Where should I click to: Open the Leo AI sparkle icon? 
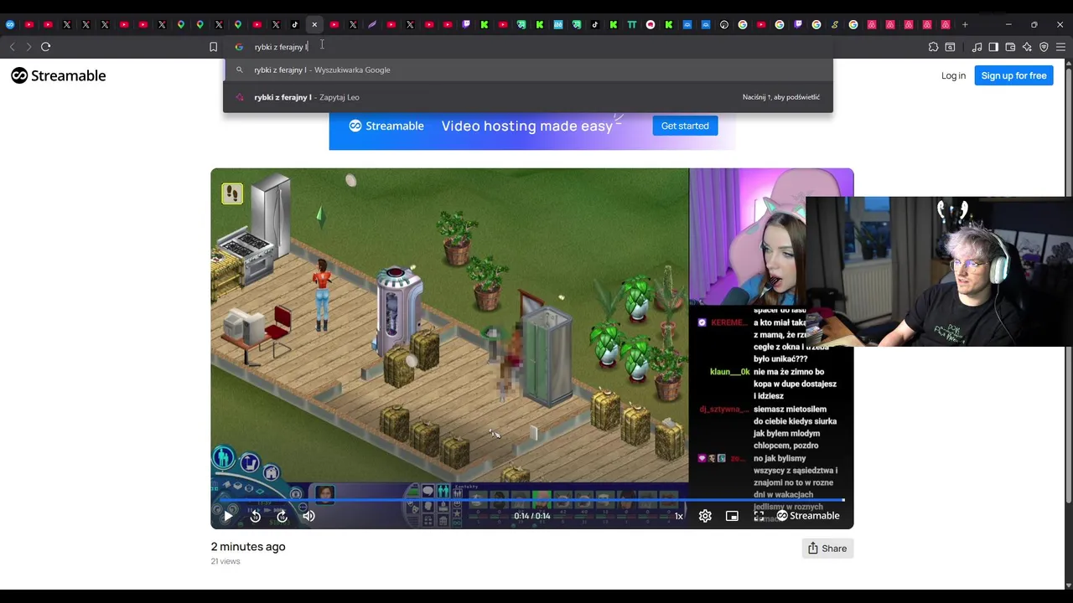point(1027,47)
